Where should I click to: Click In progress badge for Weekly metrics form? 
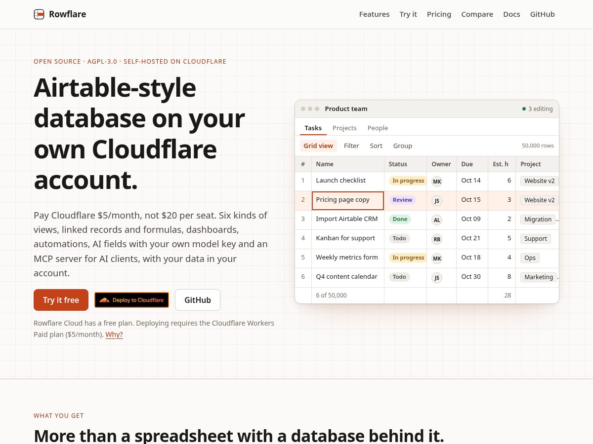point(408,258)
